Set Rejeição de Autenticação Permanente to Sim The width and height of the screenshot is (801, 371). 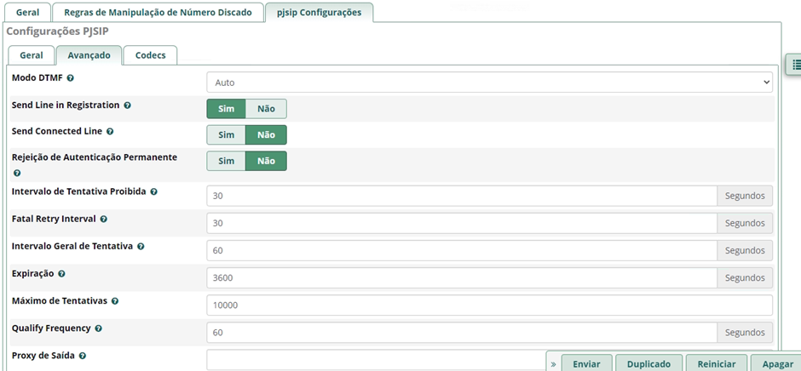[x=226, y=162]
